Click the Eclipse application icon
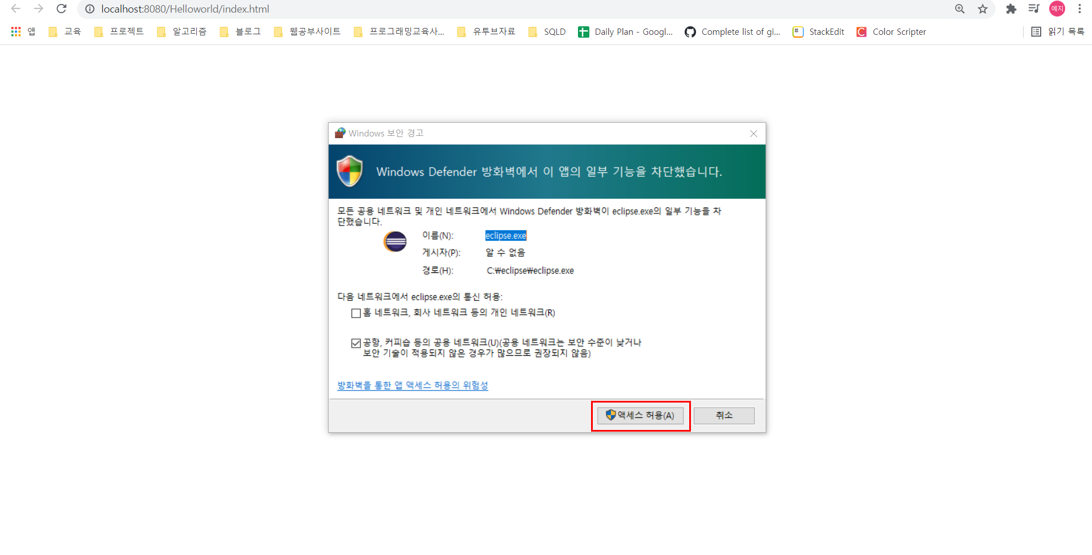The width and height of the screenshot is (1092, 555). coord(395,242)
